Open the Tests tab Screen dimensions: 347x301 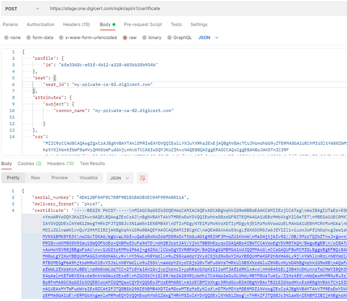click(x=176, y=25)
